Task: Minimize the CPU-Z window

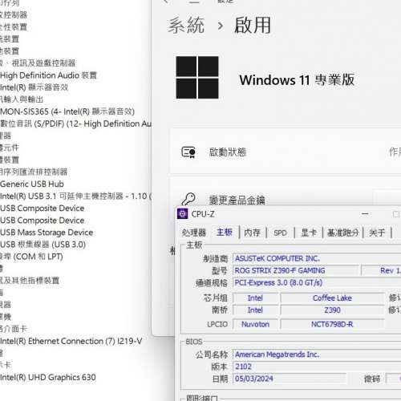Action: point(365,214)
